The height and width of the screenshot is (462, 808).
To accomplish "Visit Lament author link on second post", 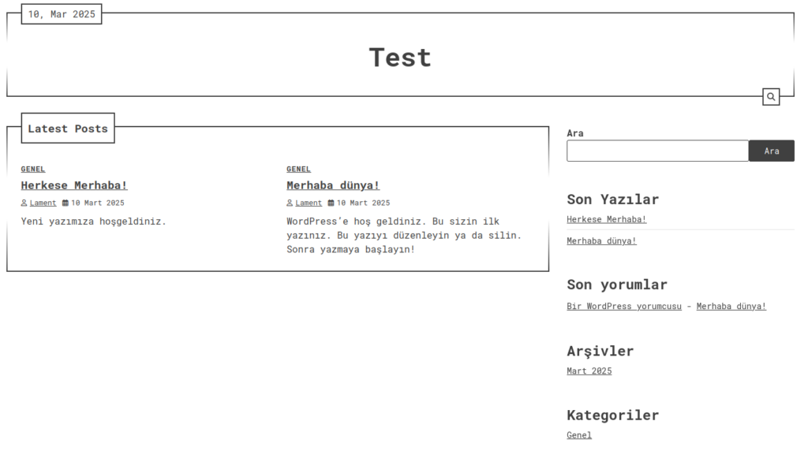I will (309, 203).
